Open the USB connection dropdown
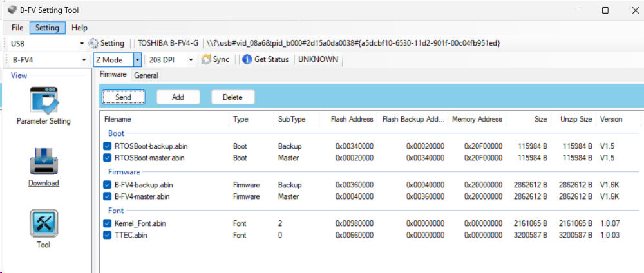 [x=82, y=43]
